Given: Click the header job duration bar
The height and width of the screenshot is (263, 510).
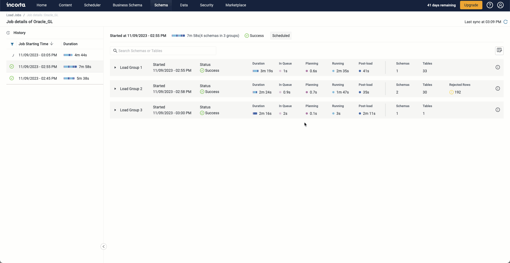Looking at the screenshot, I should point(178,36).
